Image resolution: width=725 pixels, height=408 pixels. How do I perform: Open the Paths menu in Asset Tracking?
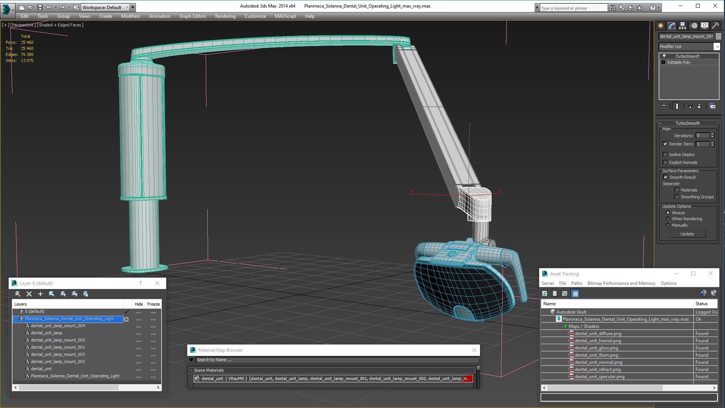click(x=577, y=283)
